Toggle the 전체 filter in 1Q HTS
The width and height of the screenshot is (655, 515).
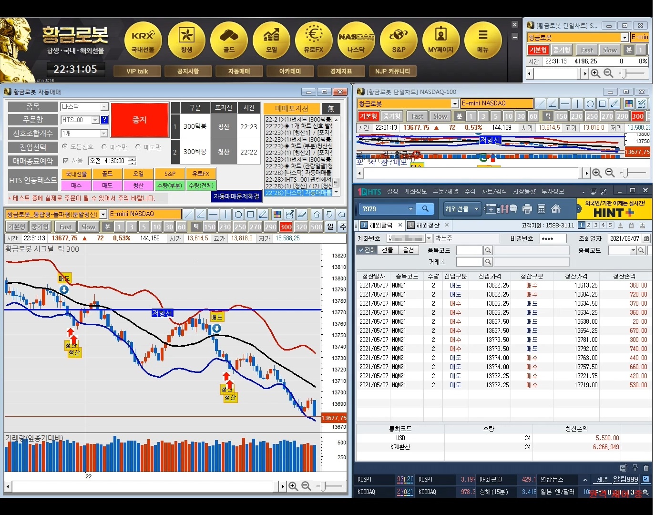tap(367, 250)
